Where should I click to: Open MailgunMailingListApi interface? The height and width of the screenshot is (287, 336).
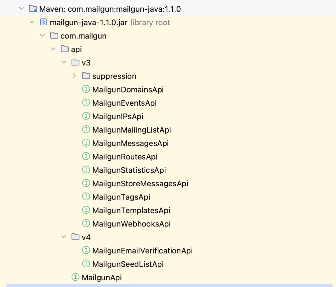tap(132, 130)
